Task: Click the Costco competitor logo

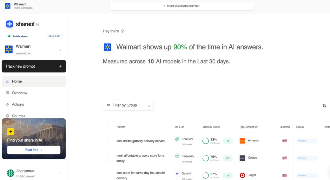Action: [242, 158]
